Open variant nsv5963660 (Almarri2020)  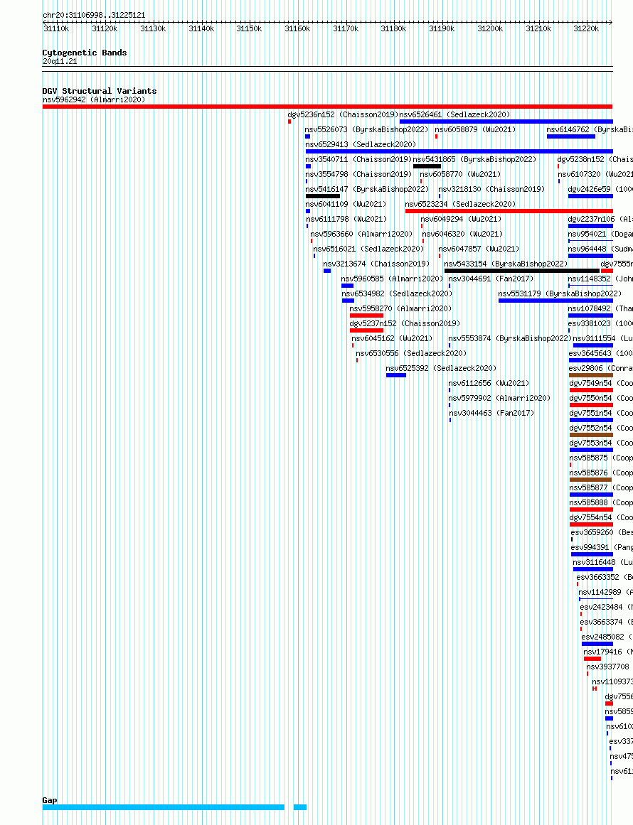click(x=361, y=234)
